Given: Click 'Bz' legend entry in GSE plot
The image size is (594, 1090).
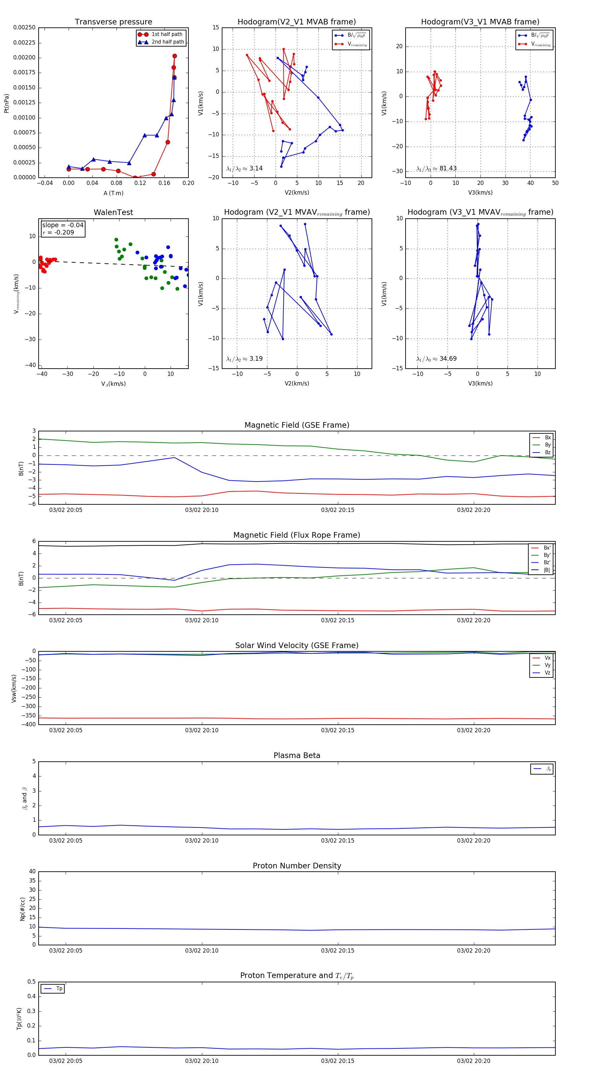Looking at the screenshot, I should [x=542, y=452].
